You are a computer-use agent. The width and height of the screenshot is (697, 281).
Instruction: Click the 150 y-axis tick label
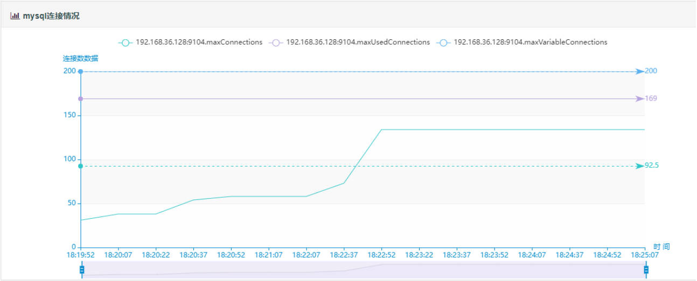tap(69, 115)
